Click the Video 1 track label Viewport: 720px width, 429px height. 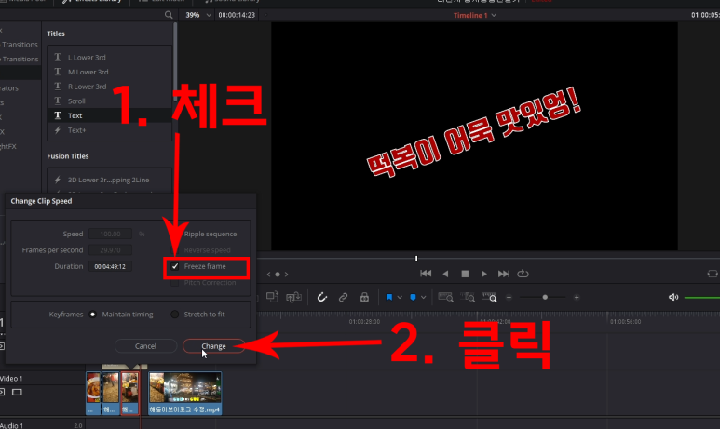tap(11, 379)
